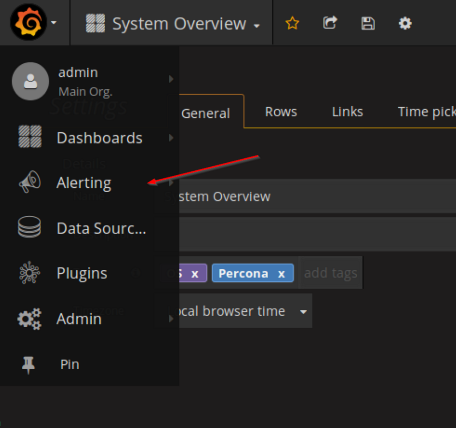Expand the Admin submenu arrow

tap(171, 319)
